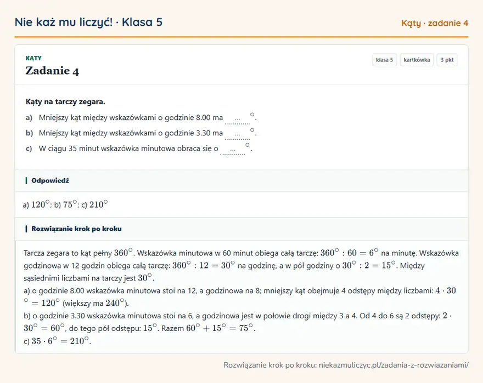
Task: Click question text "Mniejszy kąt między wskazówkami o godzinie 8.00 ma"
Action: pyautogui.click(x=131, y=117)
